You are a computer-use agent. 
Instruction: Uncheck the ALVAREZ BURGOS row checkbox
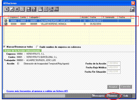[x=6, y=21]
